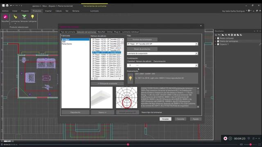Click the red record stop button
This screenshot has height=147, width=262.
tap(225, 138)
